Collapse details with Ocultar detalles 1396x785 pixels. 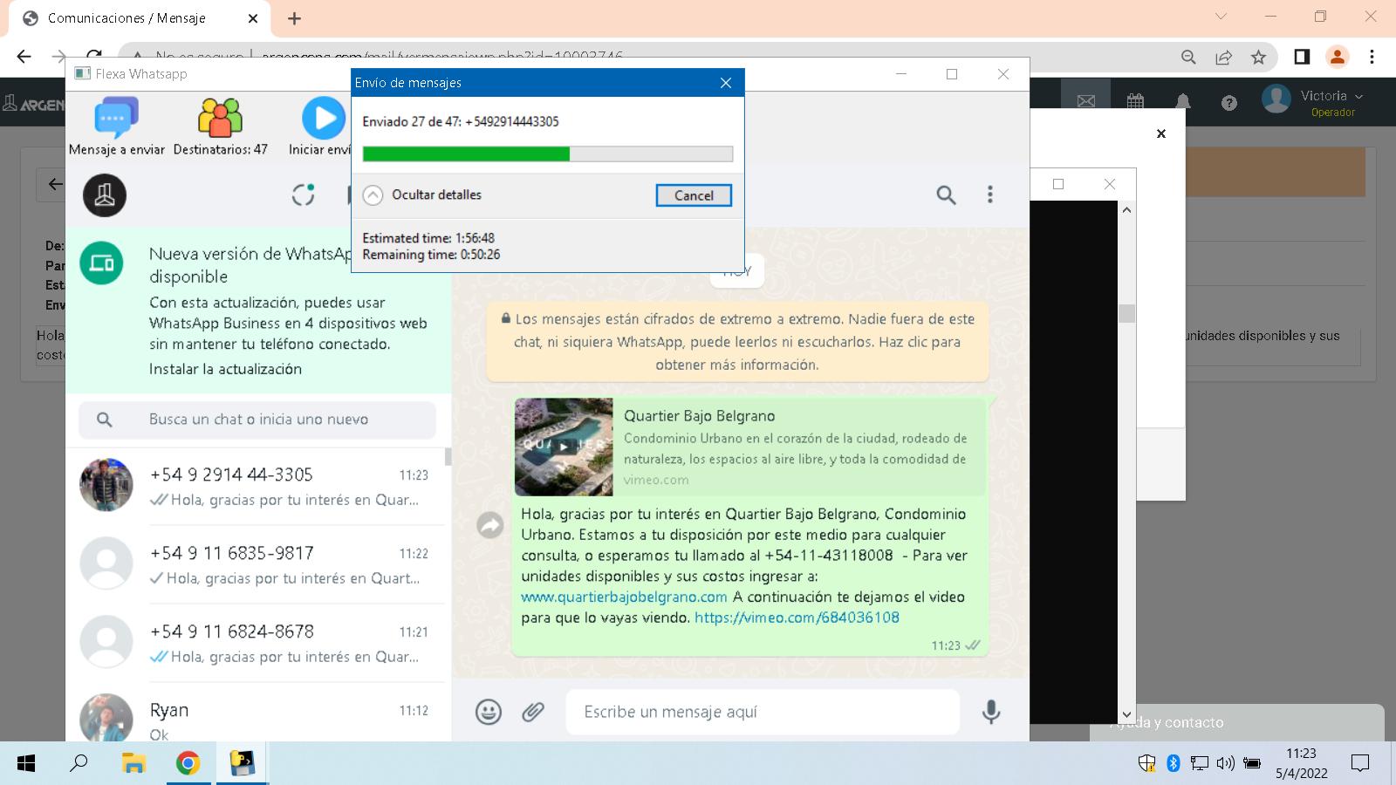(422, 195)
